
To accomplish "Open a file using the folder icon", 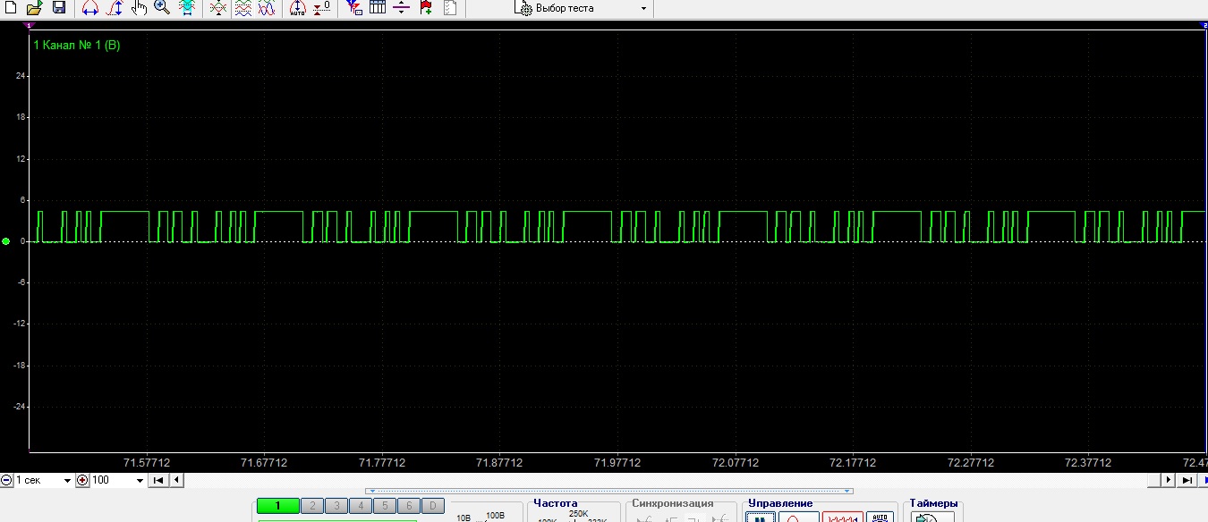I will click(35, 8).
